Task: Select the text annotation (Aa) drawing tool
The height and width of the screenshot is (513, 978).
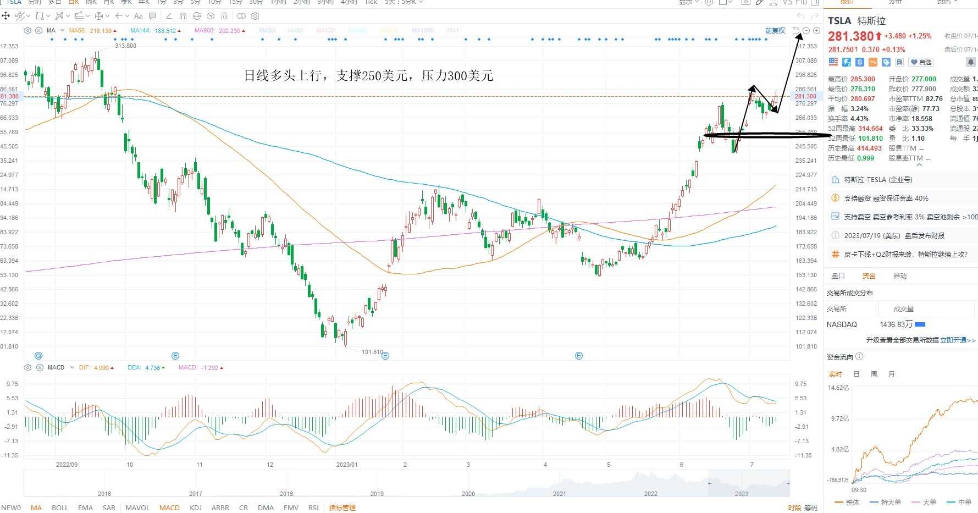Action: pos(138,16)
